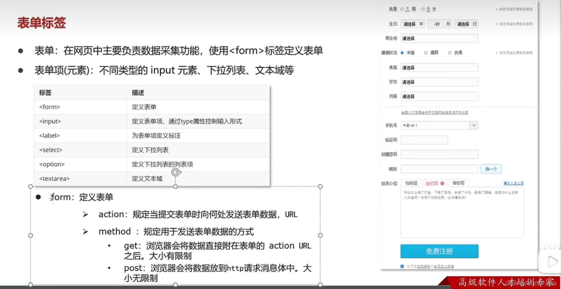Switch to the 帮你写 tab

coord(458,183)
